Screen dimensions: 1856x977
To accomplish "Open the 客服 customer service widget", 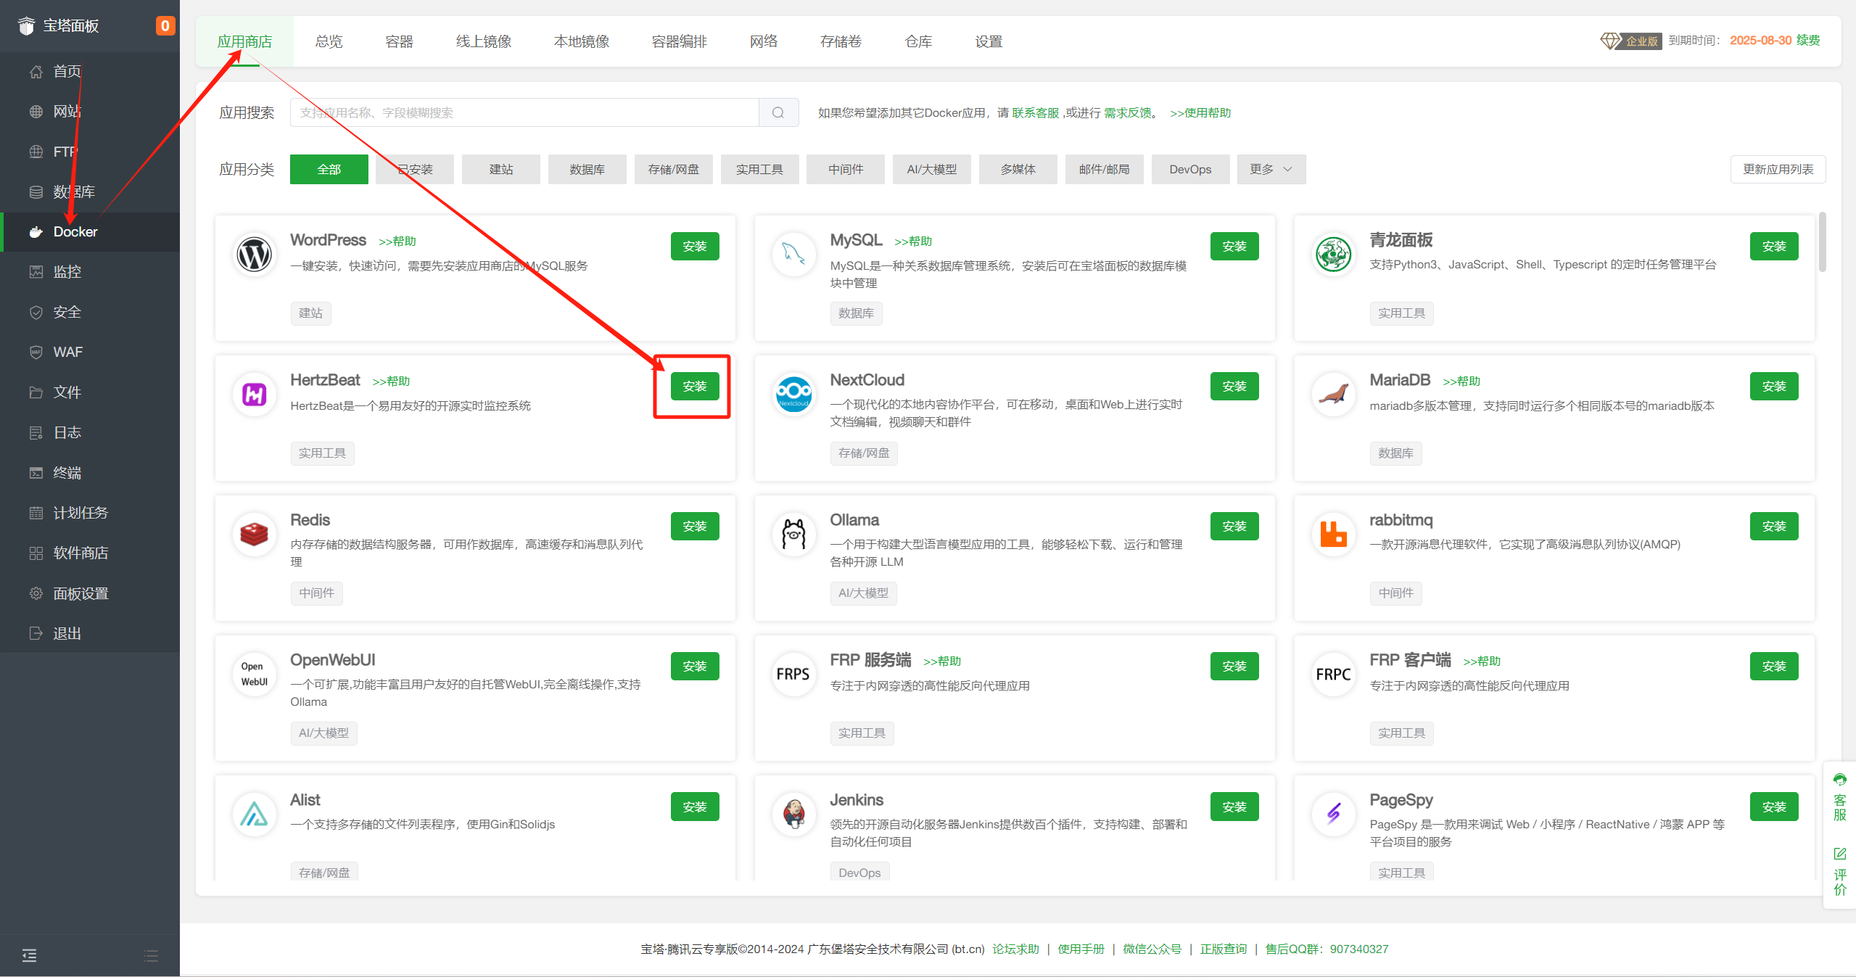I will 1840,797.
